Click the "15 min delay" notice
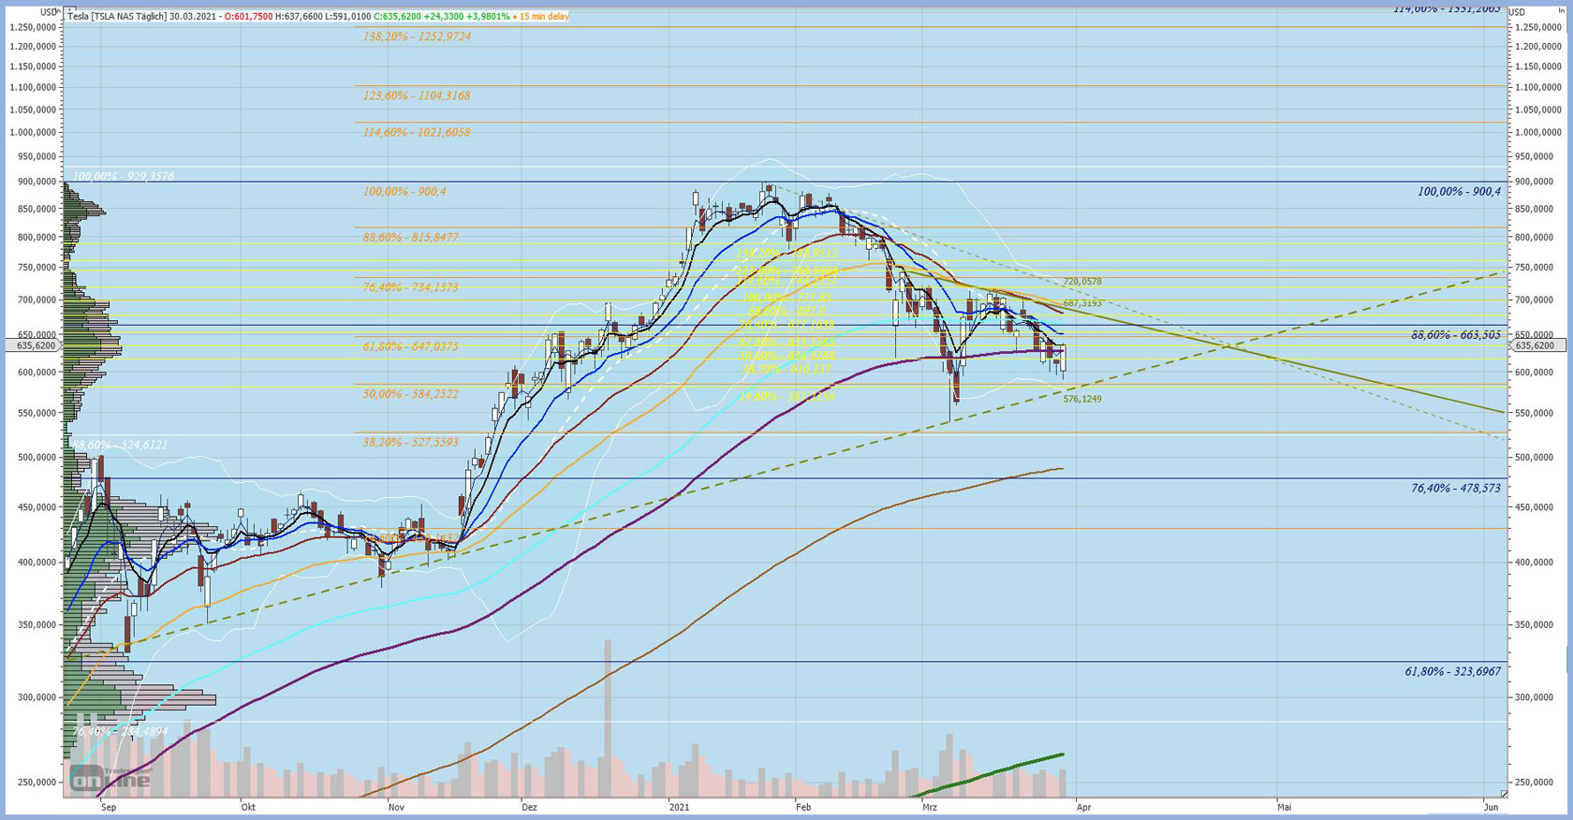Viewport: 1573px width, 820px height. (544, 17)
